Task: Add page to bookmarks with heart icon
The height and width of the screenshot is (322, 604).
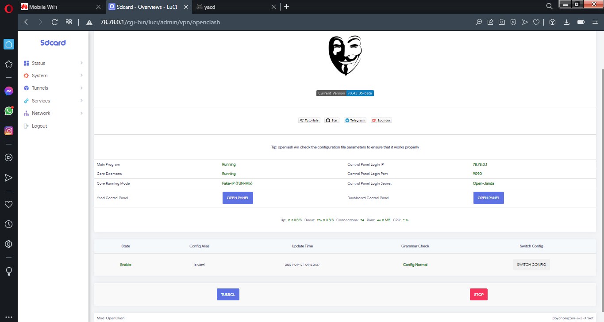Action: point(536,22)
